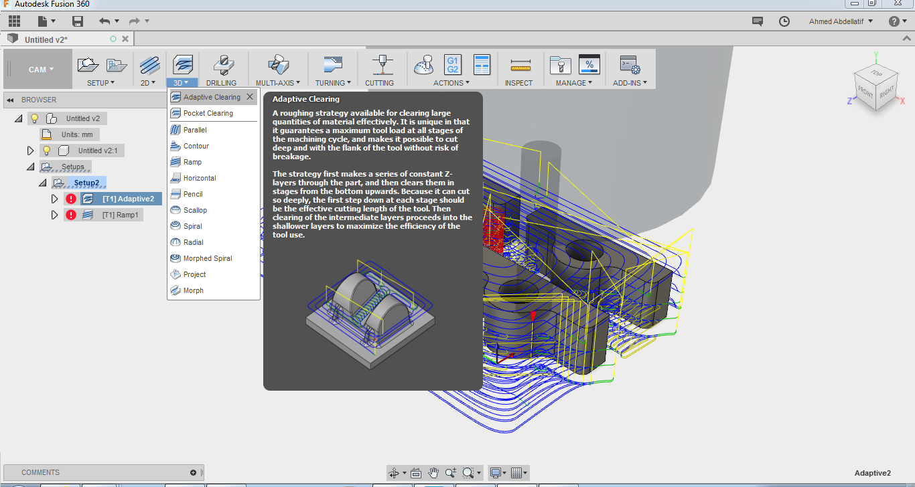915x487 pixels.
Task: Open the 2D dropdown menu
Action: tap(148, 83)
